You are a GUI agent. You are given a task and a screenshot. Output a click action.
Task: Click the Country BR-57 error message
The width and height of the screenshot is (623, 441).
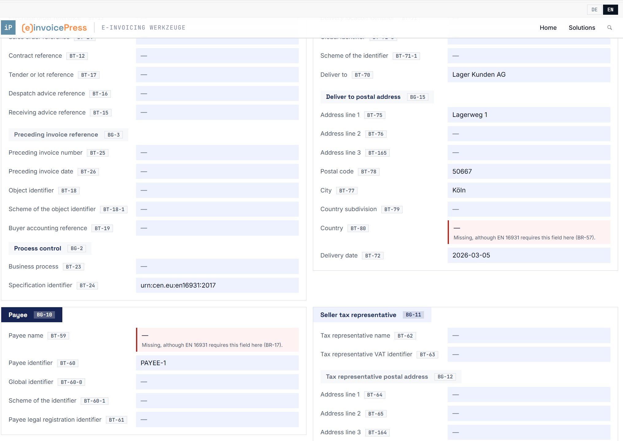(x=524, y=238)
